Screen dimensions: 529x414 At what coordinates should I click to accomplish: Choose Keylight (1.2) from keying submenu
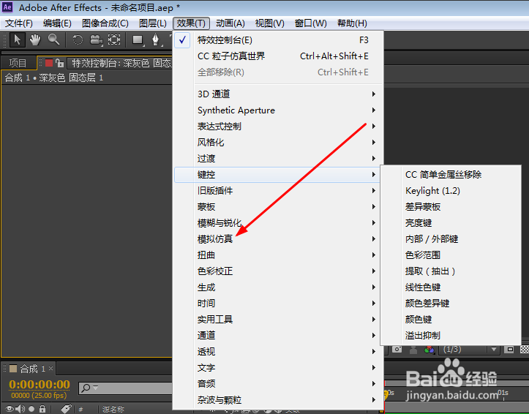coord(451,191)
